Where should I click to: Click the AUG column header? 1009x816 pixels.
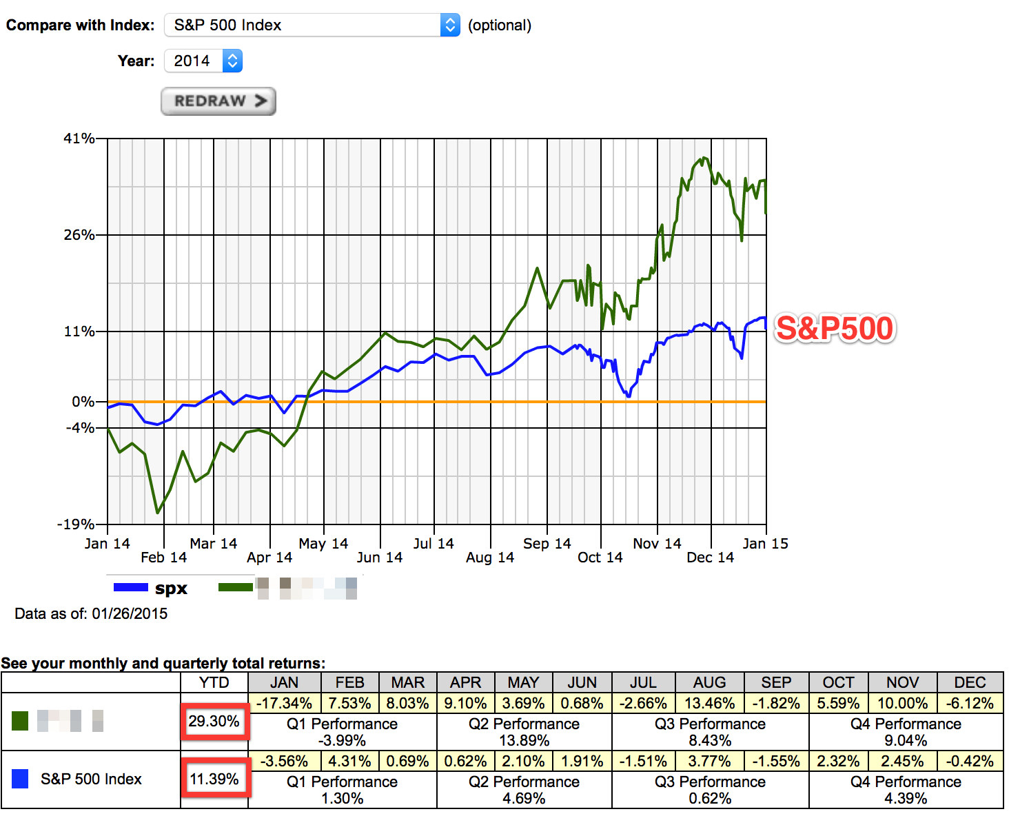(710, 682)
